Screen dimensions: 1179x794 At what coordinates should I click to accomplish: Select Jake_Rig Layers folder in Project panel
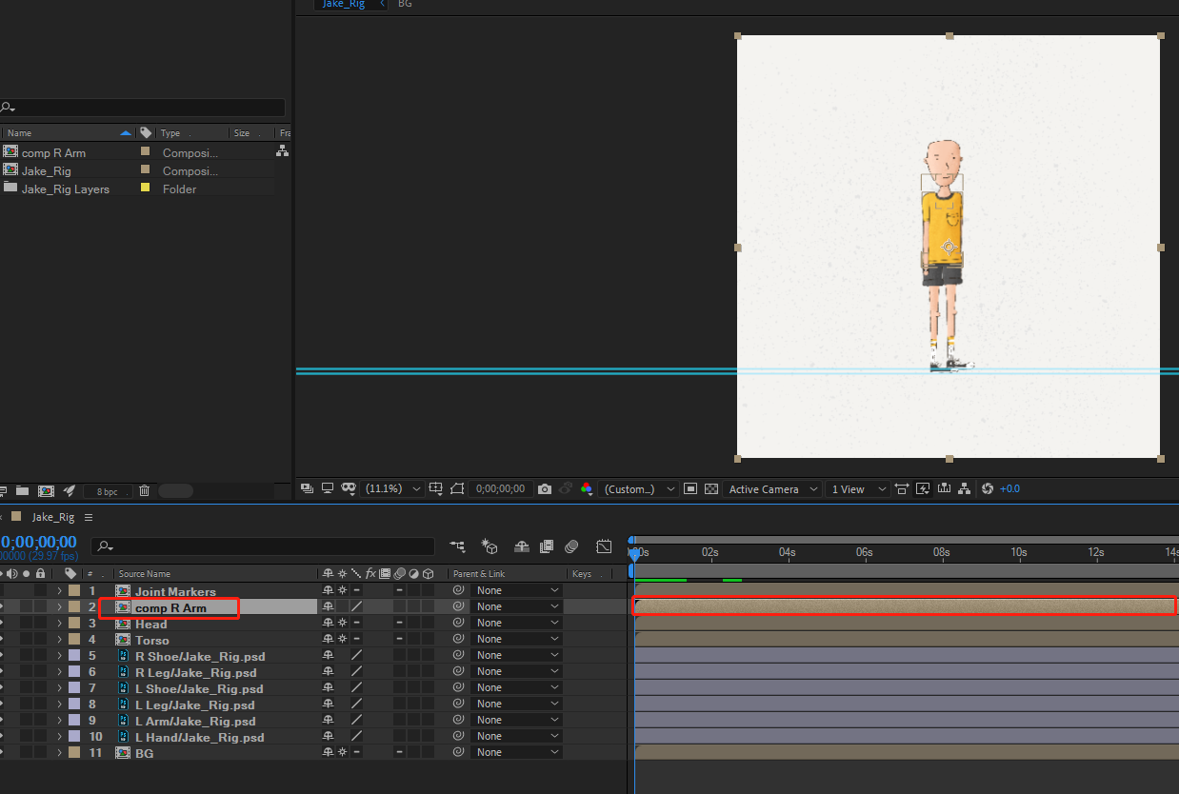point(65,189)
